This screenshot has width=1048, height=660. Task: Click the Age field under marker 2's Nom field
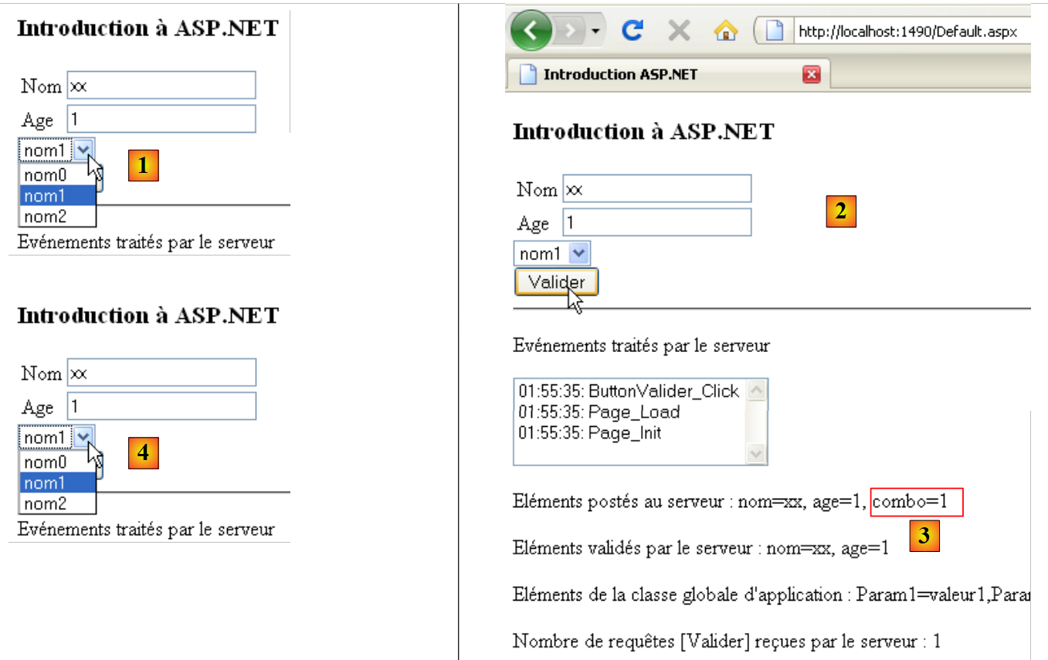(656, 223)
